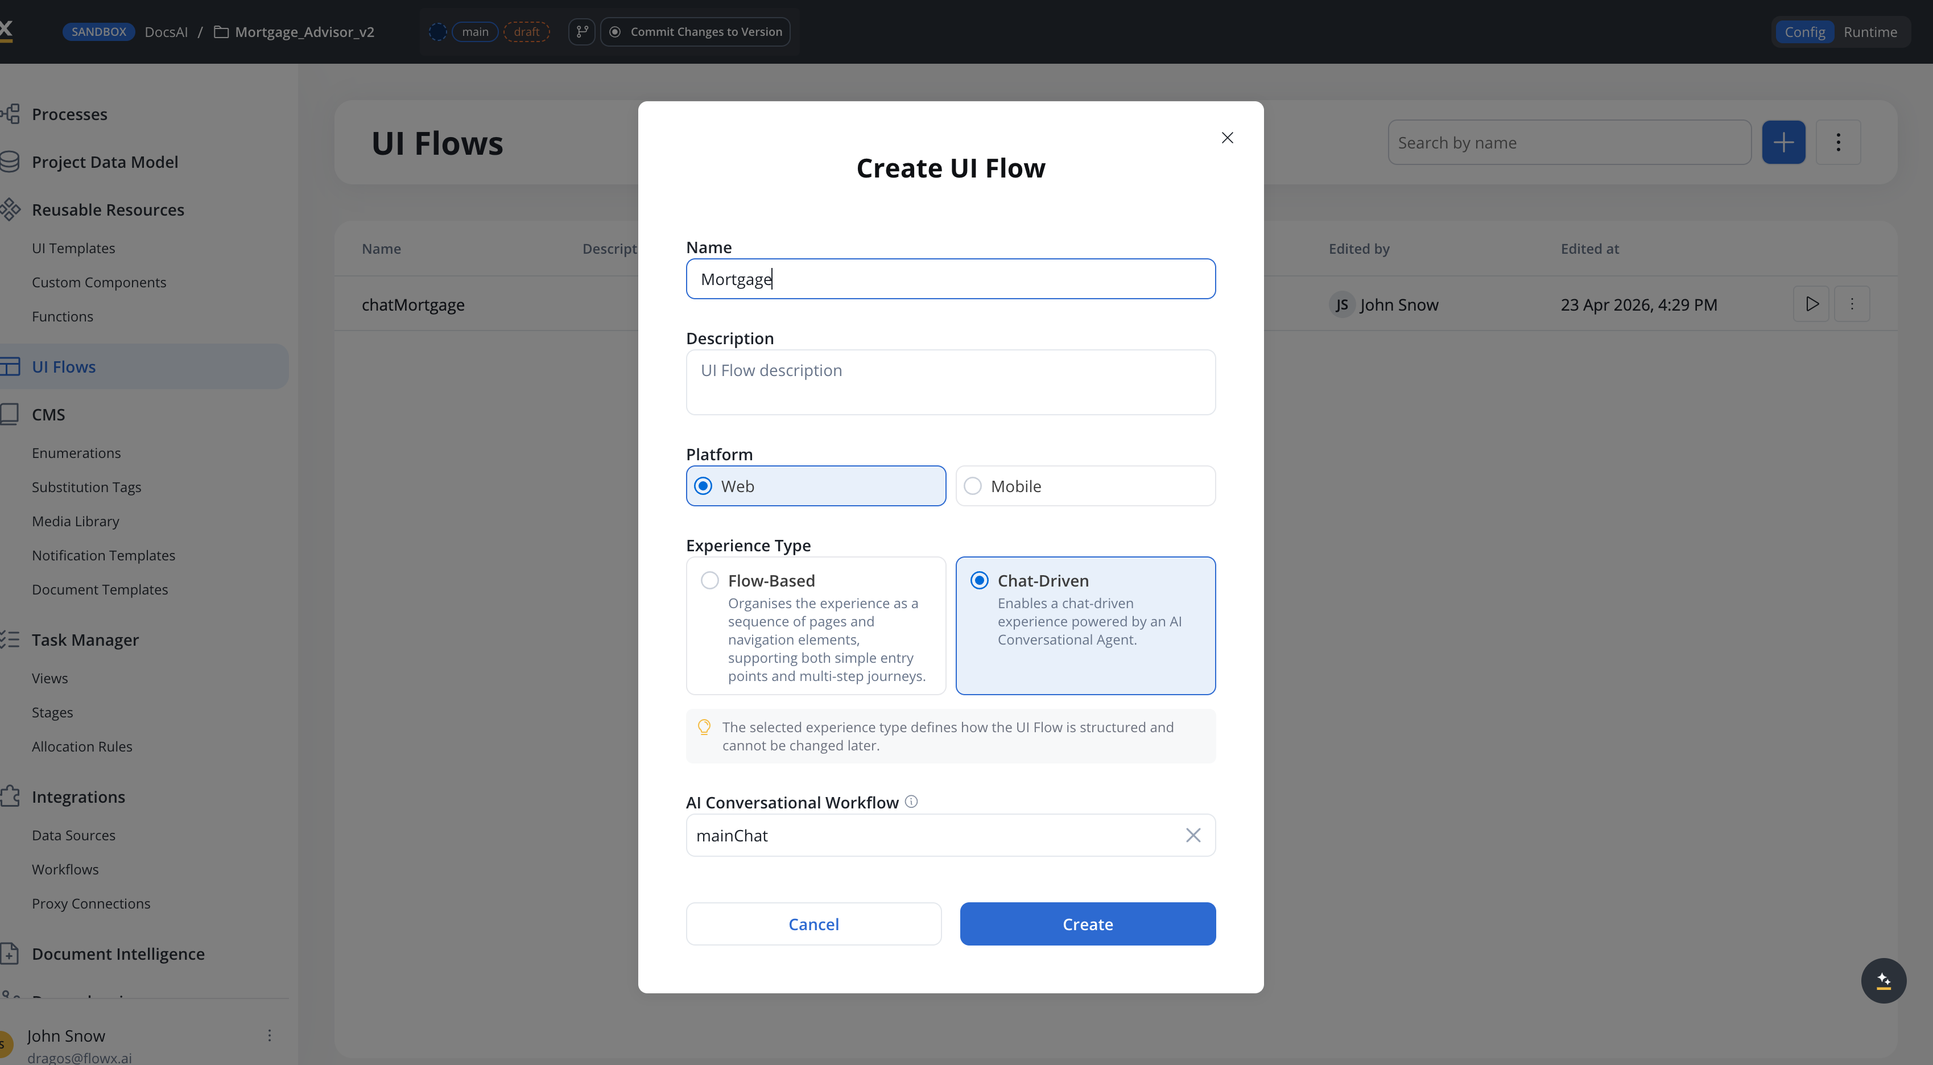Screen dimensions: 1933x1065
Task: Select the Web platform radio
Action: [703, 486]
